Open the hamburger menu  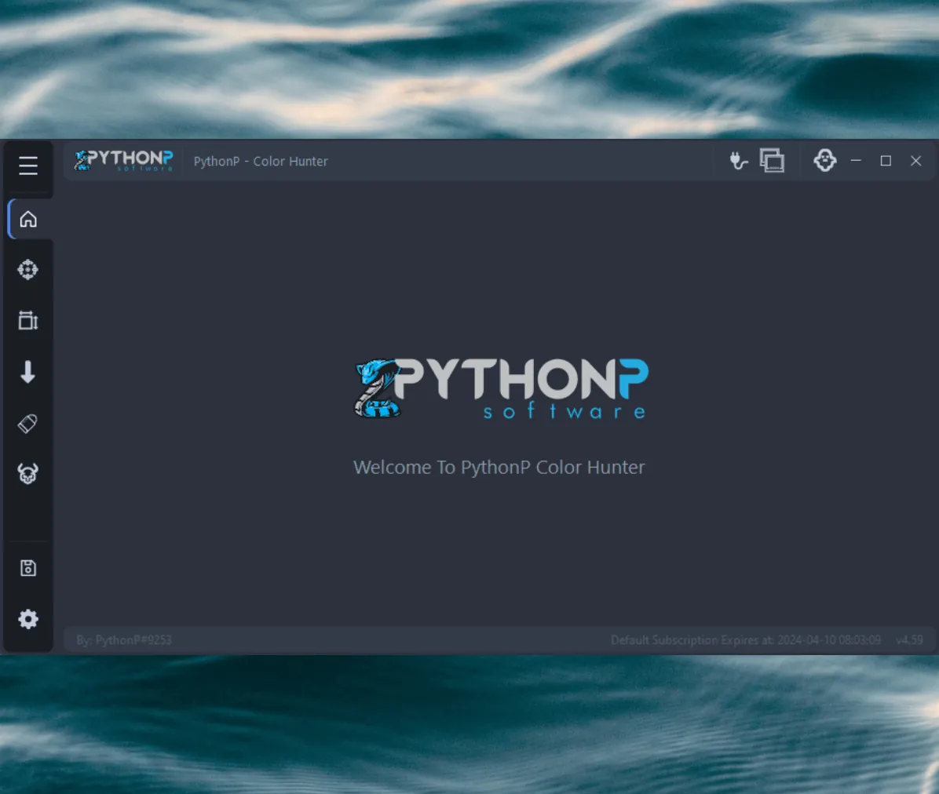point(28,166)
